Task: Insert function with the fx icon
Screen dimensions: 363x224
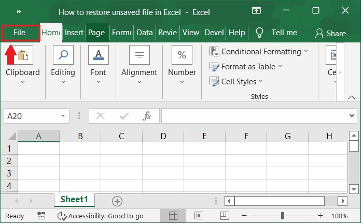Action: (147, 116)
